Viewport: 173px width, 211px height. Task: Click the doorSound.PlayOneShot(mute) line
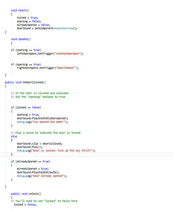(38, 172)
